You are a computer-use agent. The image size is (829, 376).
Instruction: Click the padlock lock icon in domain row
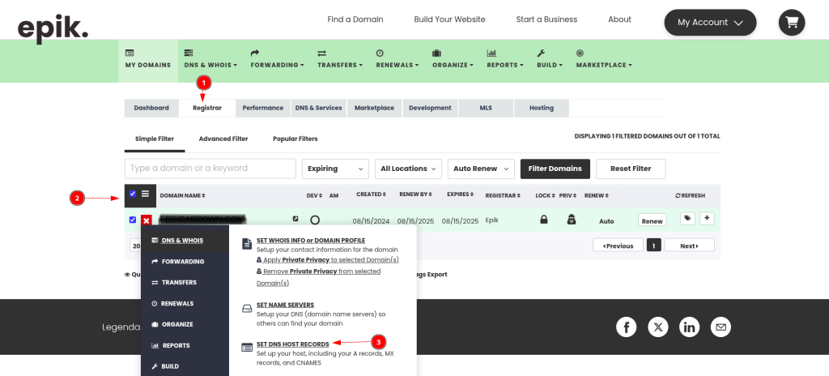(543, 220)
